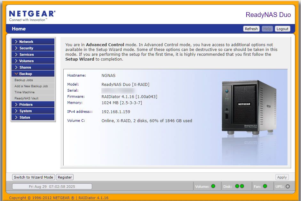Click the Refresh button
The height and width of the screenshot is (201, 301).
[x=251, y=29]
